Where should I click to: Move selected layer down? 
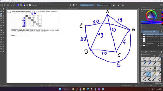tap(148, 52)
